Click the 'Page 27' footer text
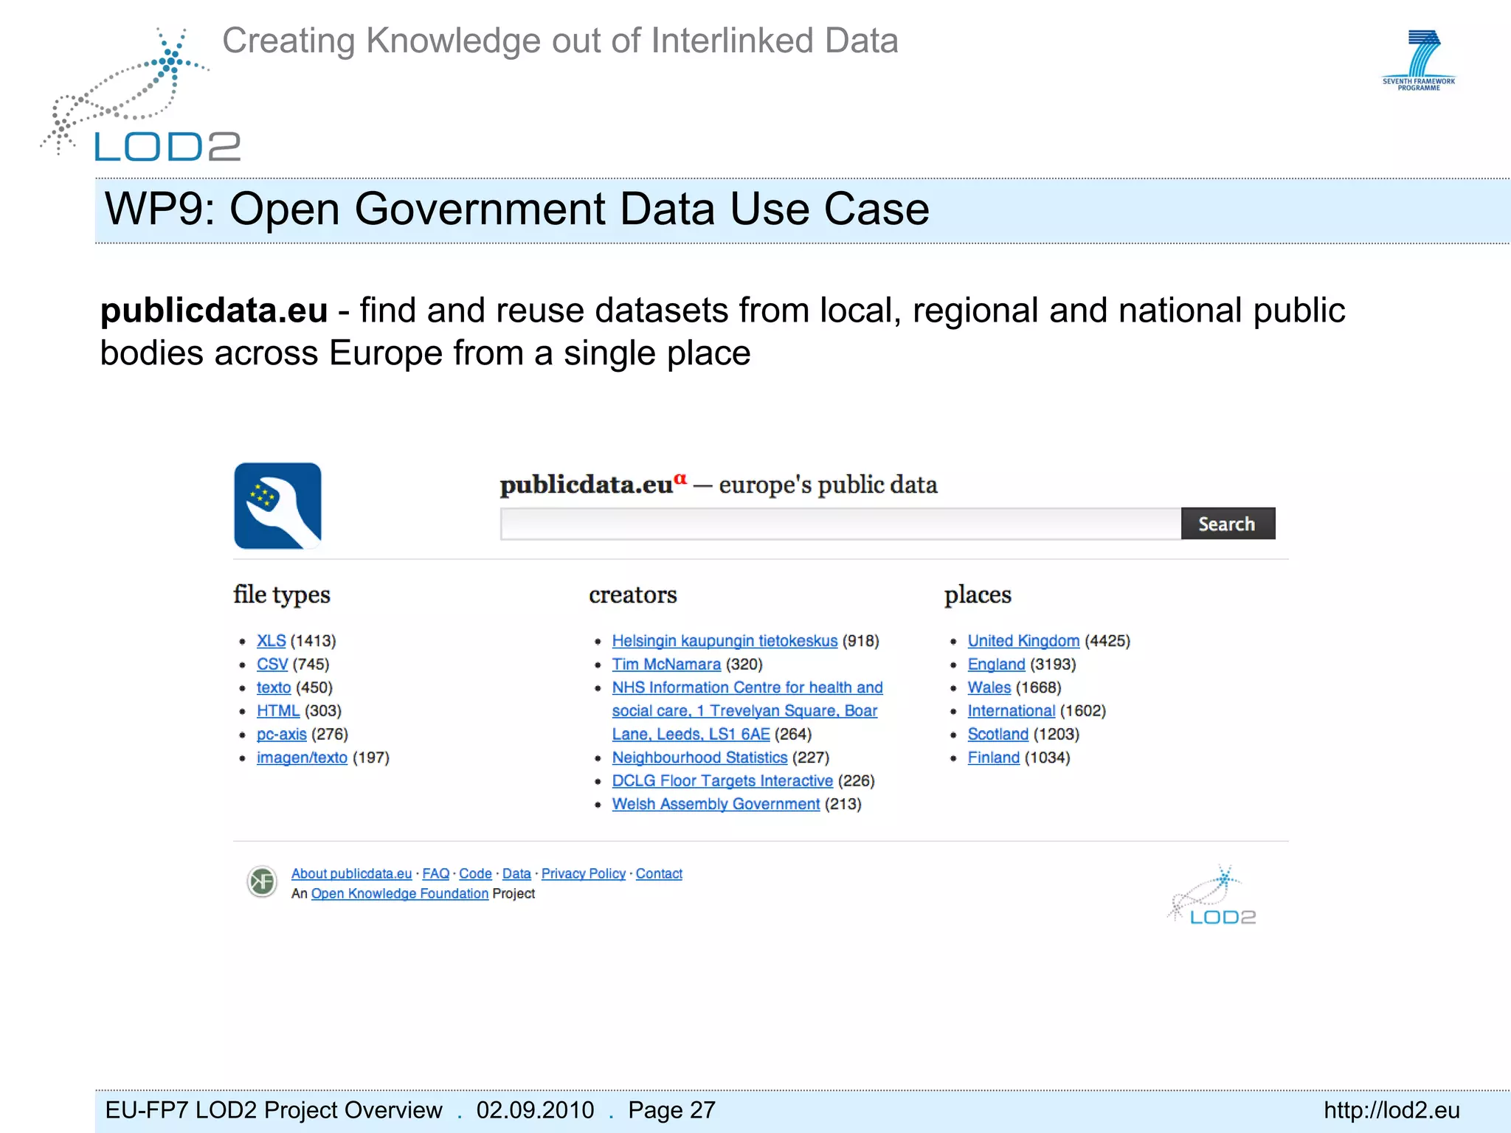Image resolution: width=1511 pixels, height=1133 pixels. 671,1110
